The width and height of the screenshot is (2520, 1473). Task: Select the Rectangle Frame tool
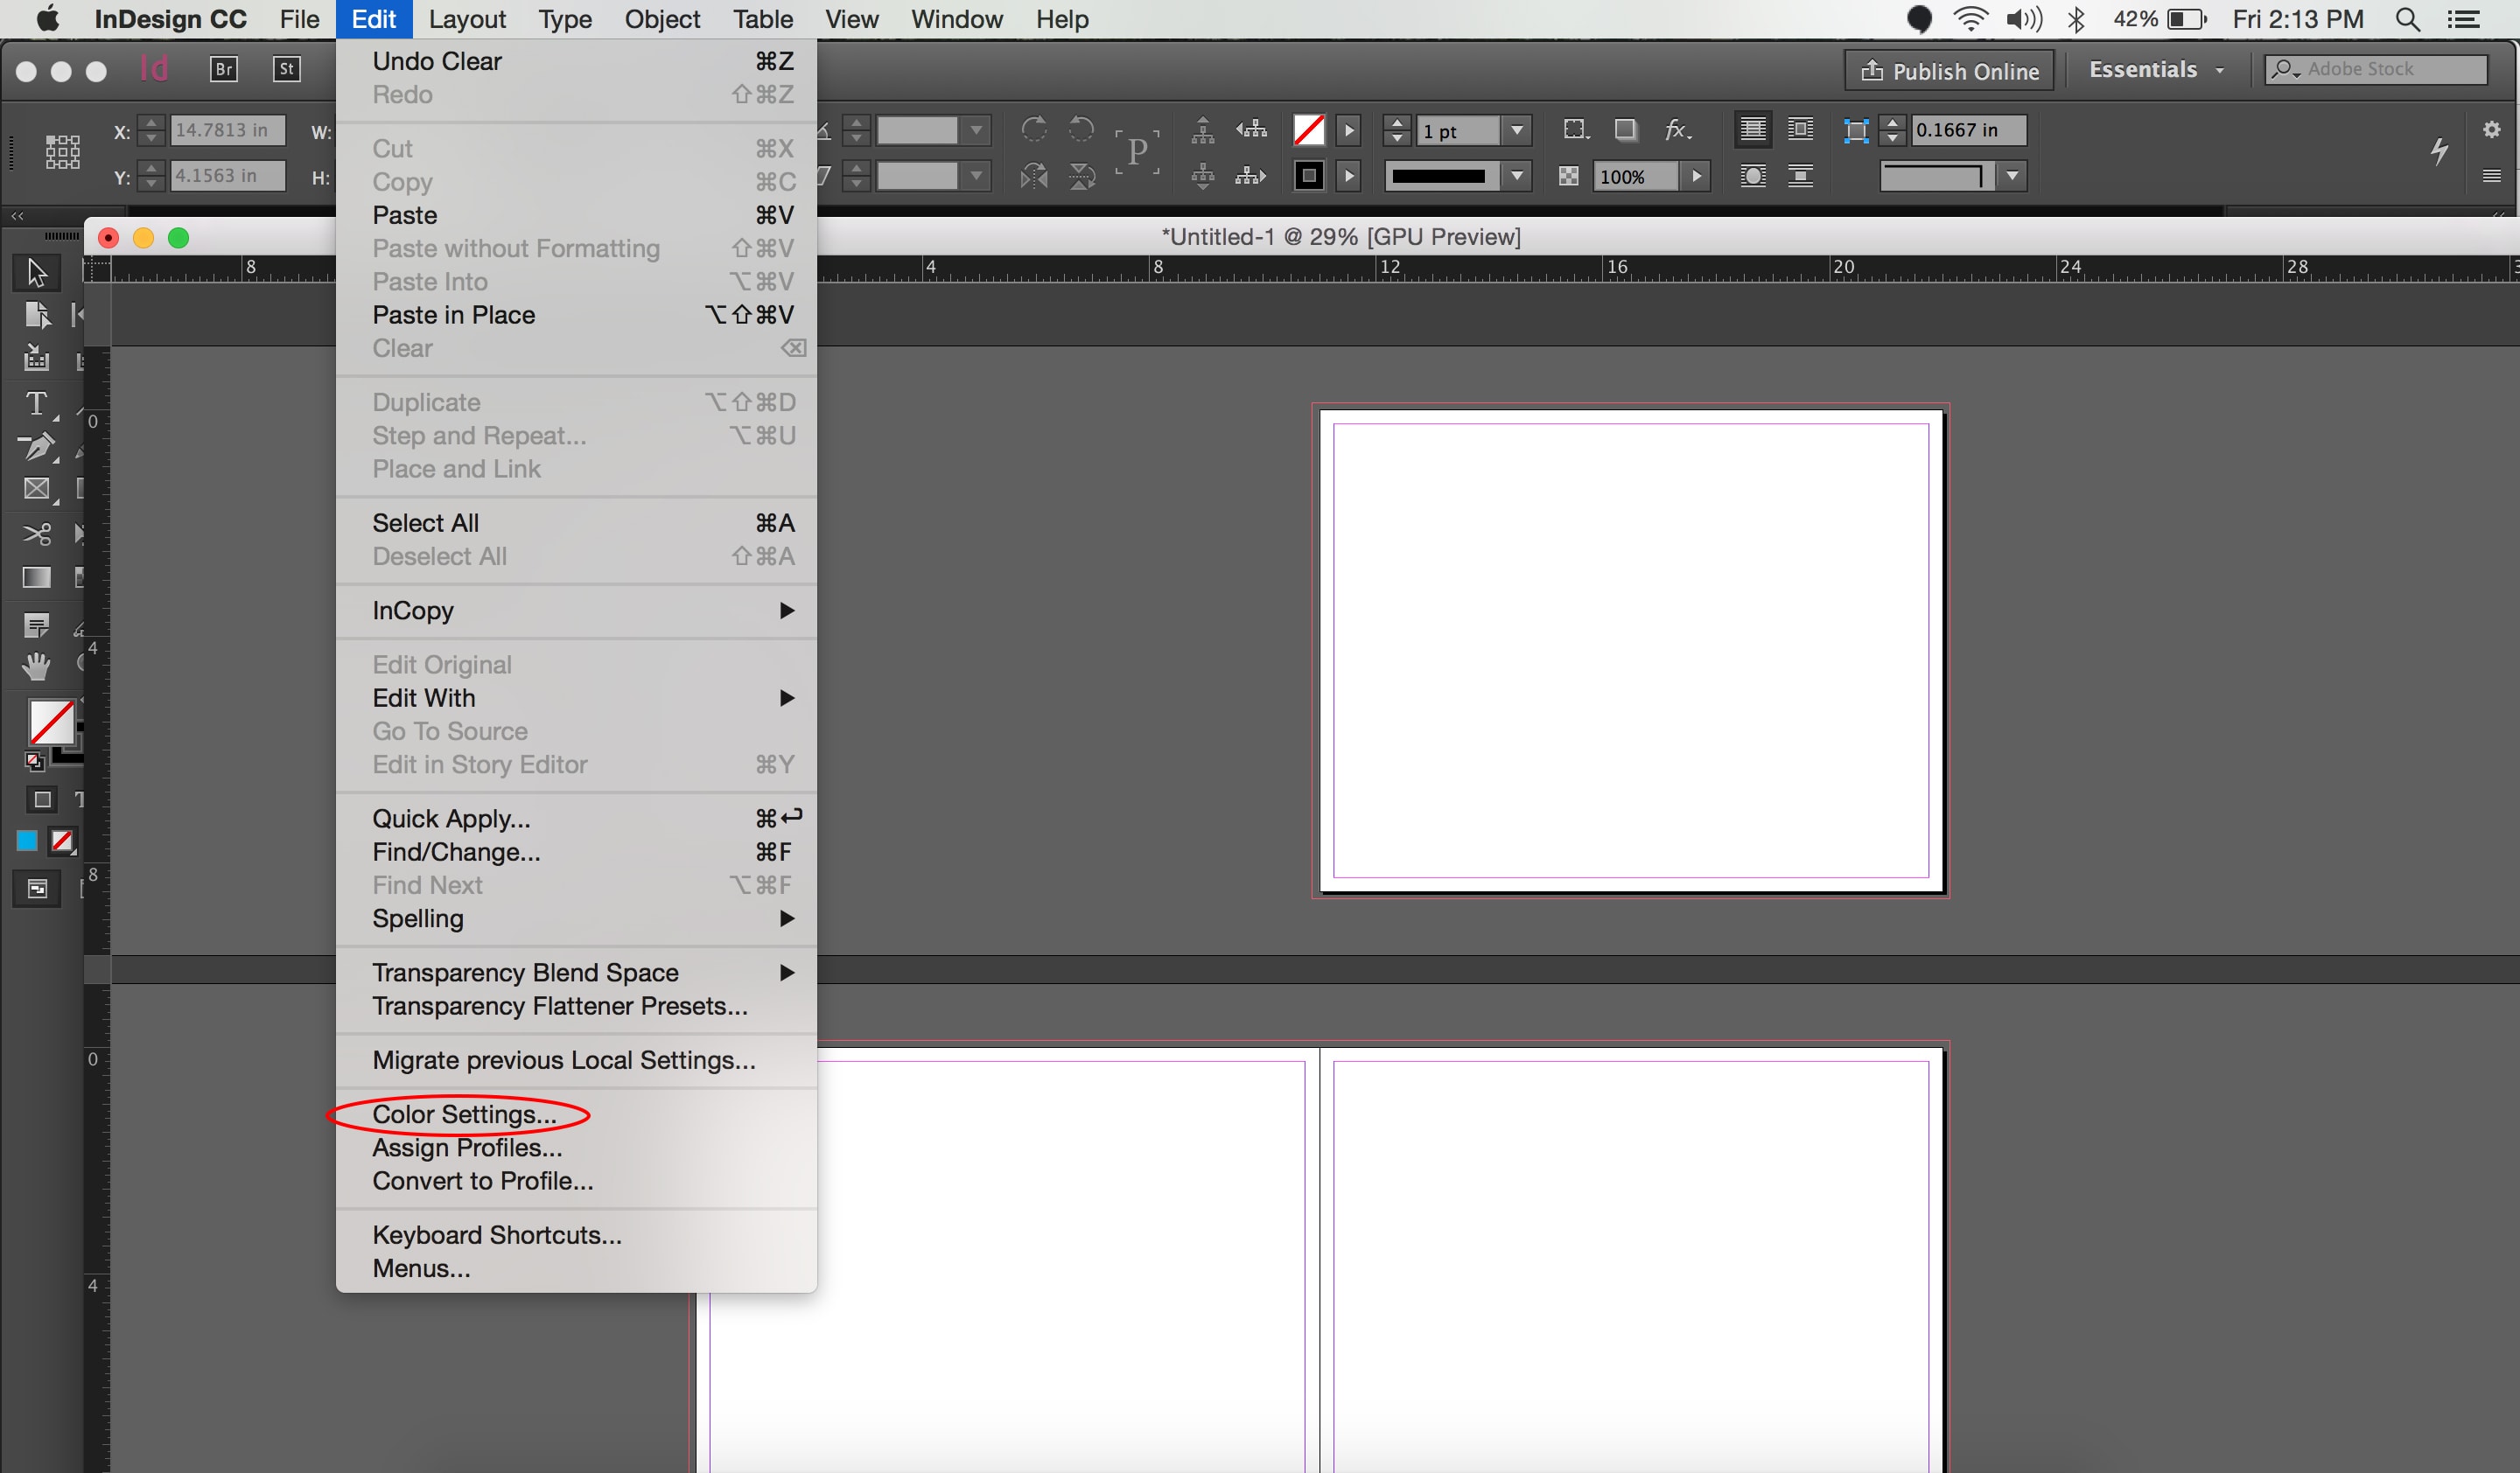coord(36,490)
